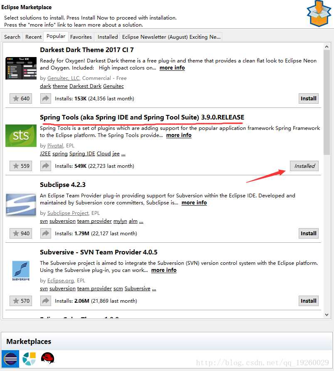Open more info link for Subversive

tap(164, 270)
